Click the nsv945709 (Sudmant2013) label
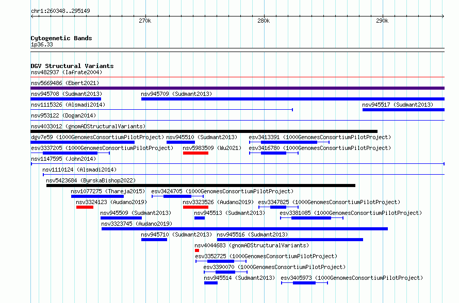 coord(176,94)
